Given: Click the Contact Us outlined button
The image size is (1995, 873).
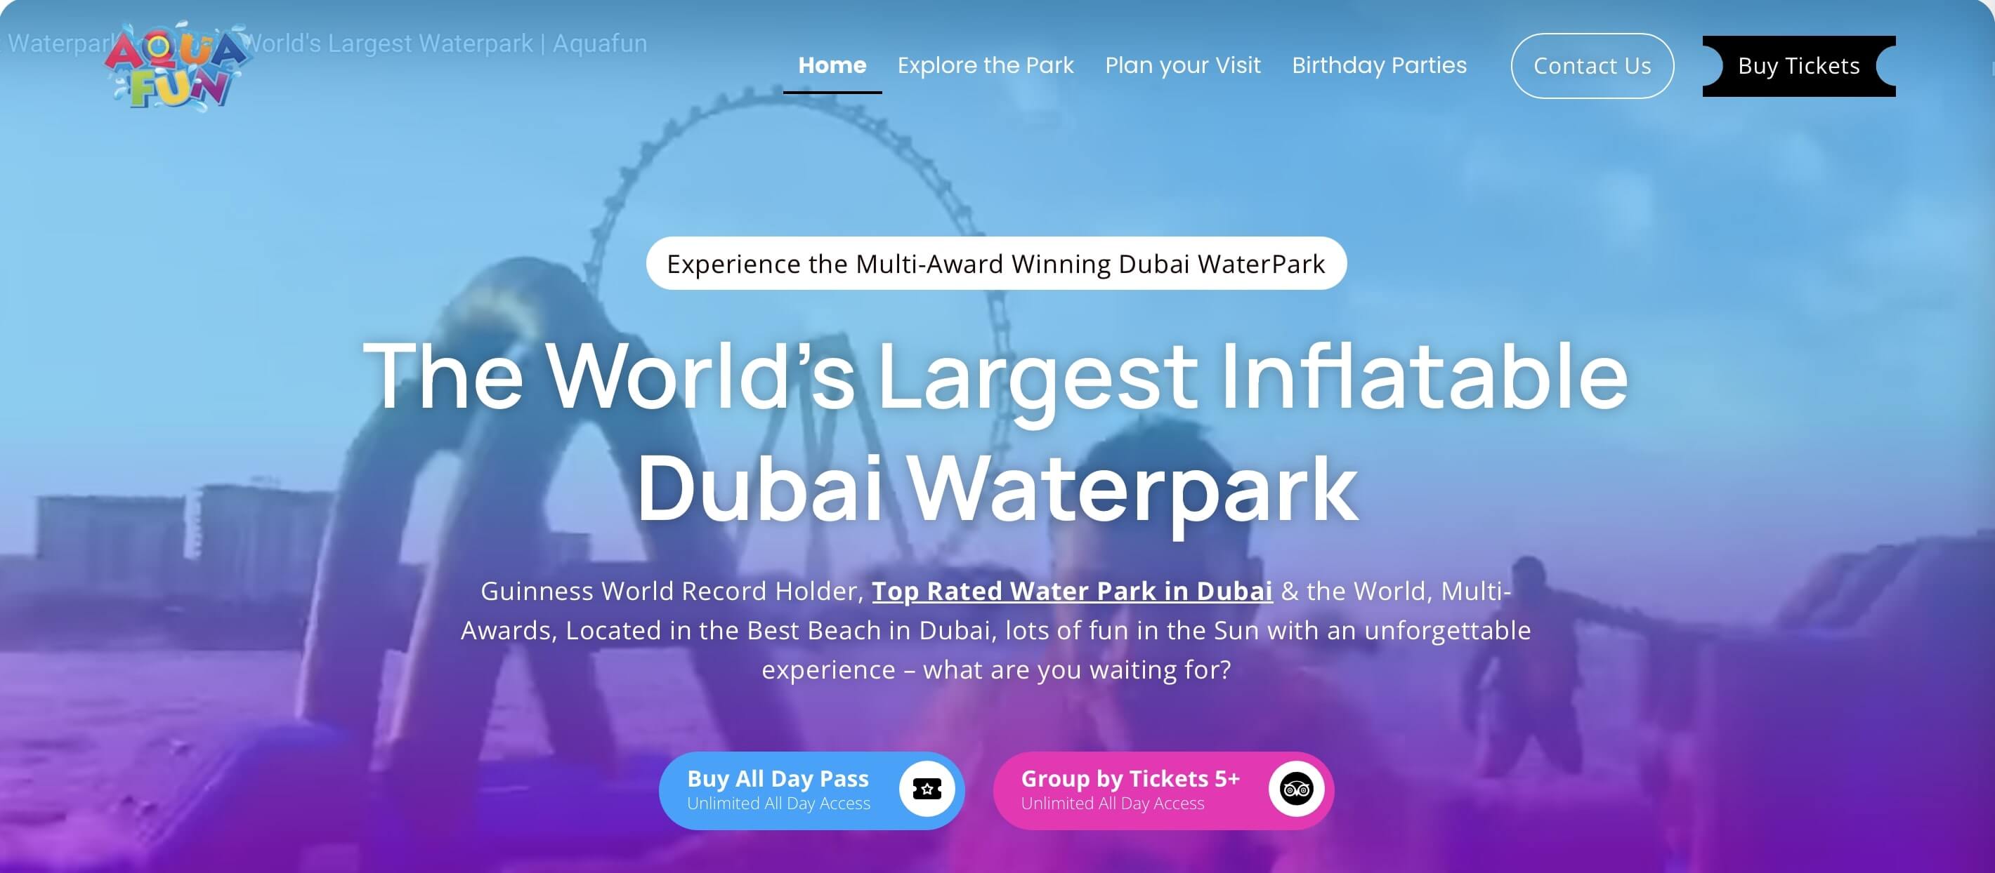Looking at the screenshot, I should 1592,66.
